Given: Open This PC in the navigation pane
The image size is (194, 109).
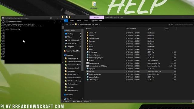Looking at the screenshot, I should pyautogui.click(x=69, y=99).
